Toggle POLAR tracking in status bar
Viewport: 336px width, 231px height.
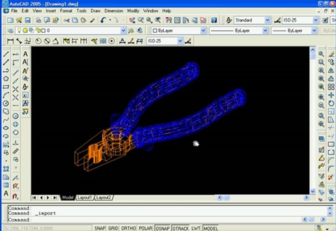145,228
